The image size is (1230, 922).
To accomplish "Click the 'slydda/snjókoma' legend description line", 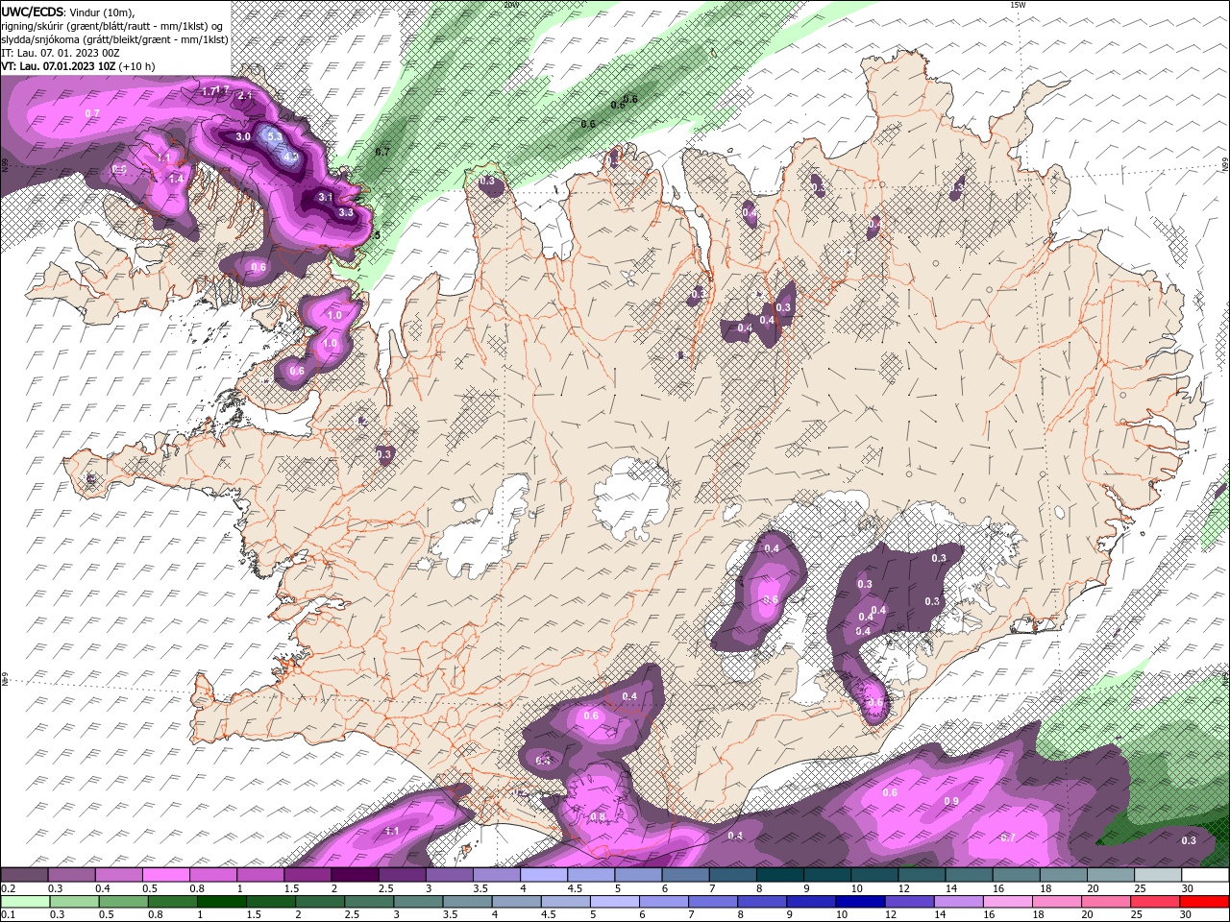I will click(114, 38).
